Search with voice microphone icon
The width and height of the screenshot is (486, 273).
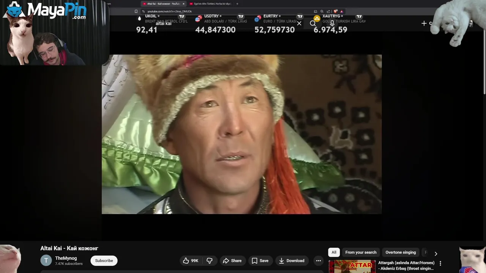pyautogui.click(x=332, y=24)
